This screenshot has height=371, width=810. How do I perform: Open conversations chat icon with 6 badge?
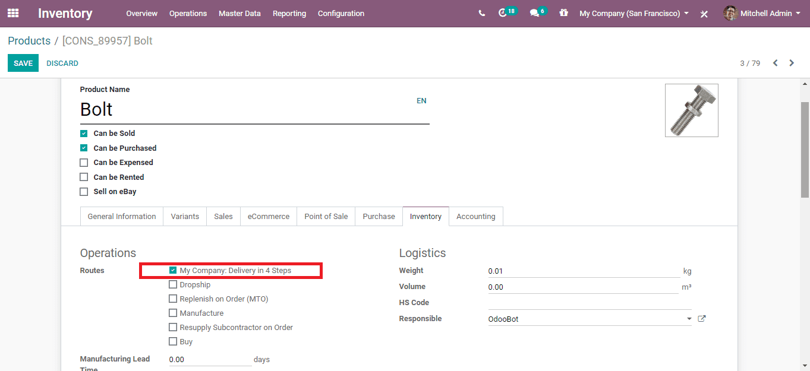point(534,13)
